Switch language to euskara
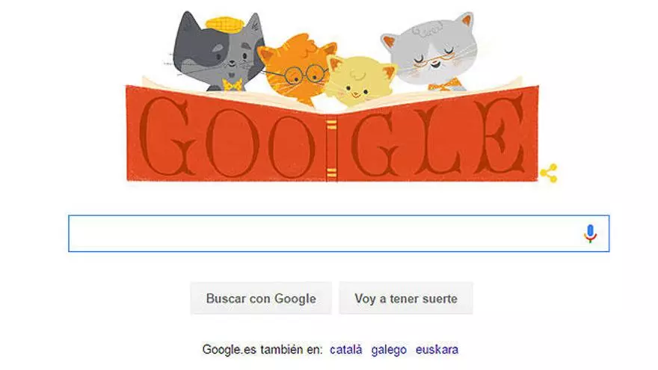The image size is (658, 370). pyautogui.click(x=437, y=350)
